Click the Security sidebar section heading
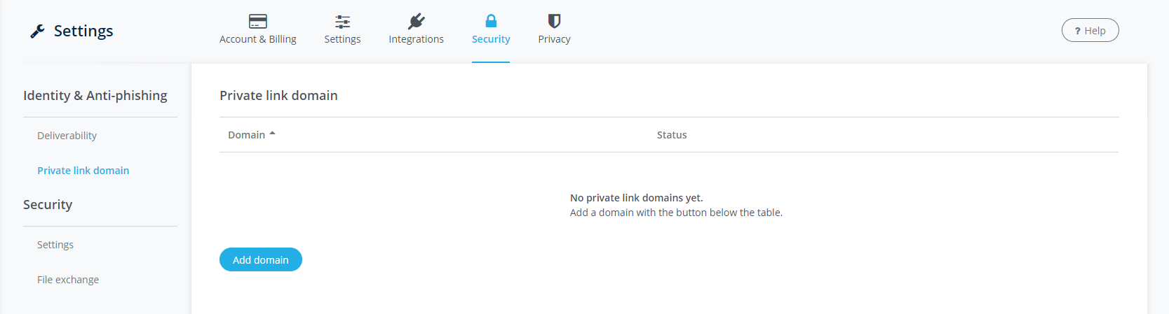Image resolution: width=1169 pixels, height=314 pixels. [x=48, y=204]
